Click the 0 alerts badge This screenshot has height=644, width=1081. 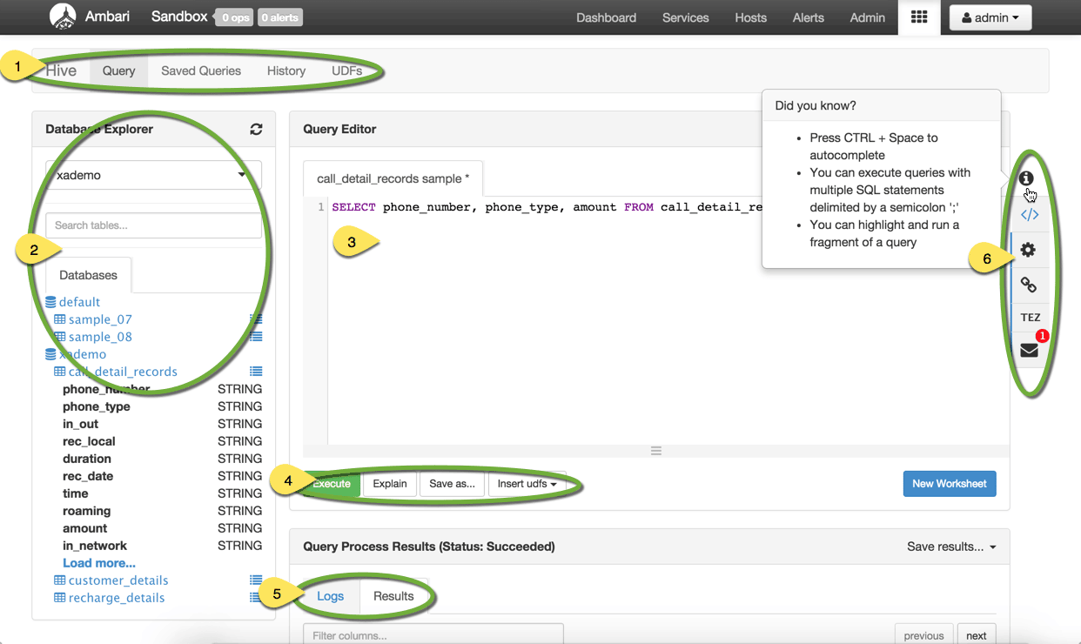(279, 17)
